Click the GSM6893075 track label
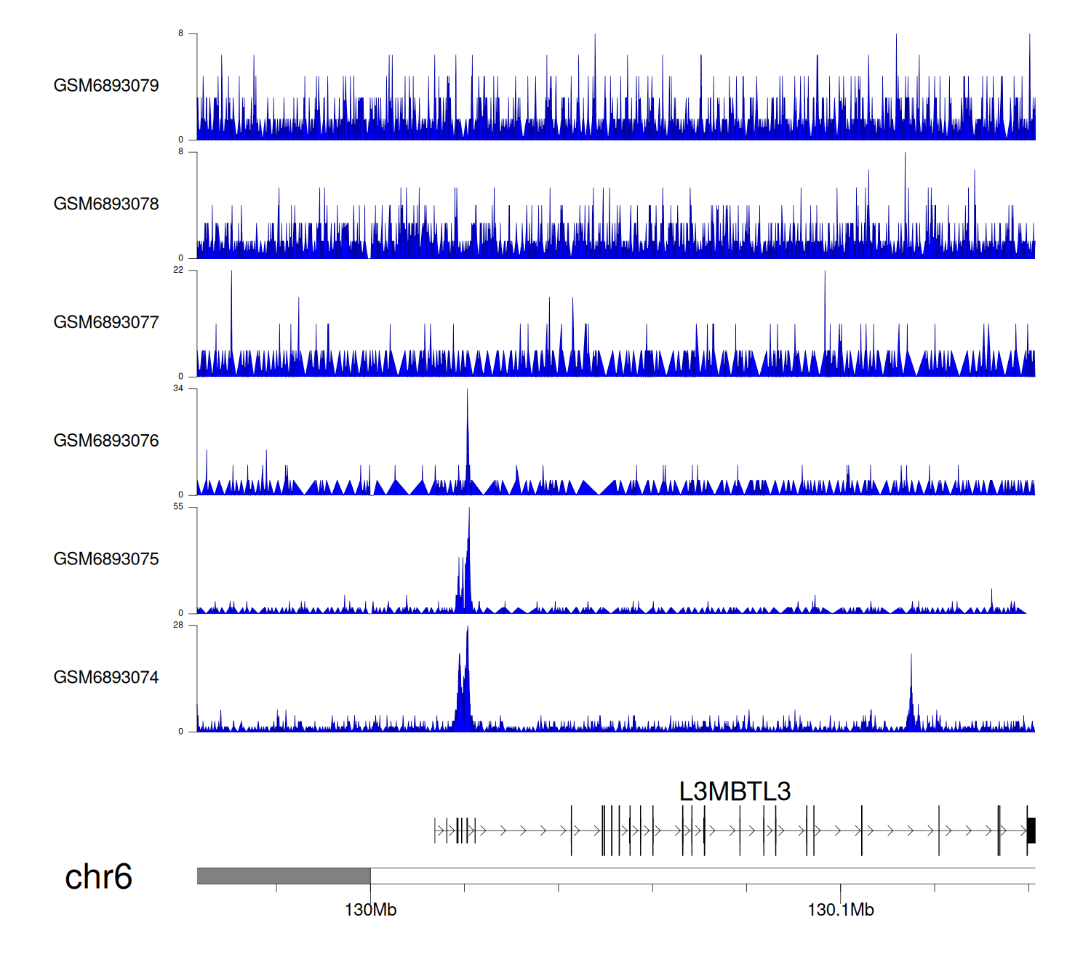The width and height of the screenshot is (1091, 960). click(x=106, y=559)
